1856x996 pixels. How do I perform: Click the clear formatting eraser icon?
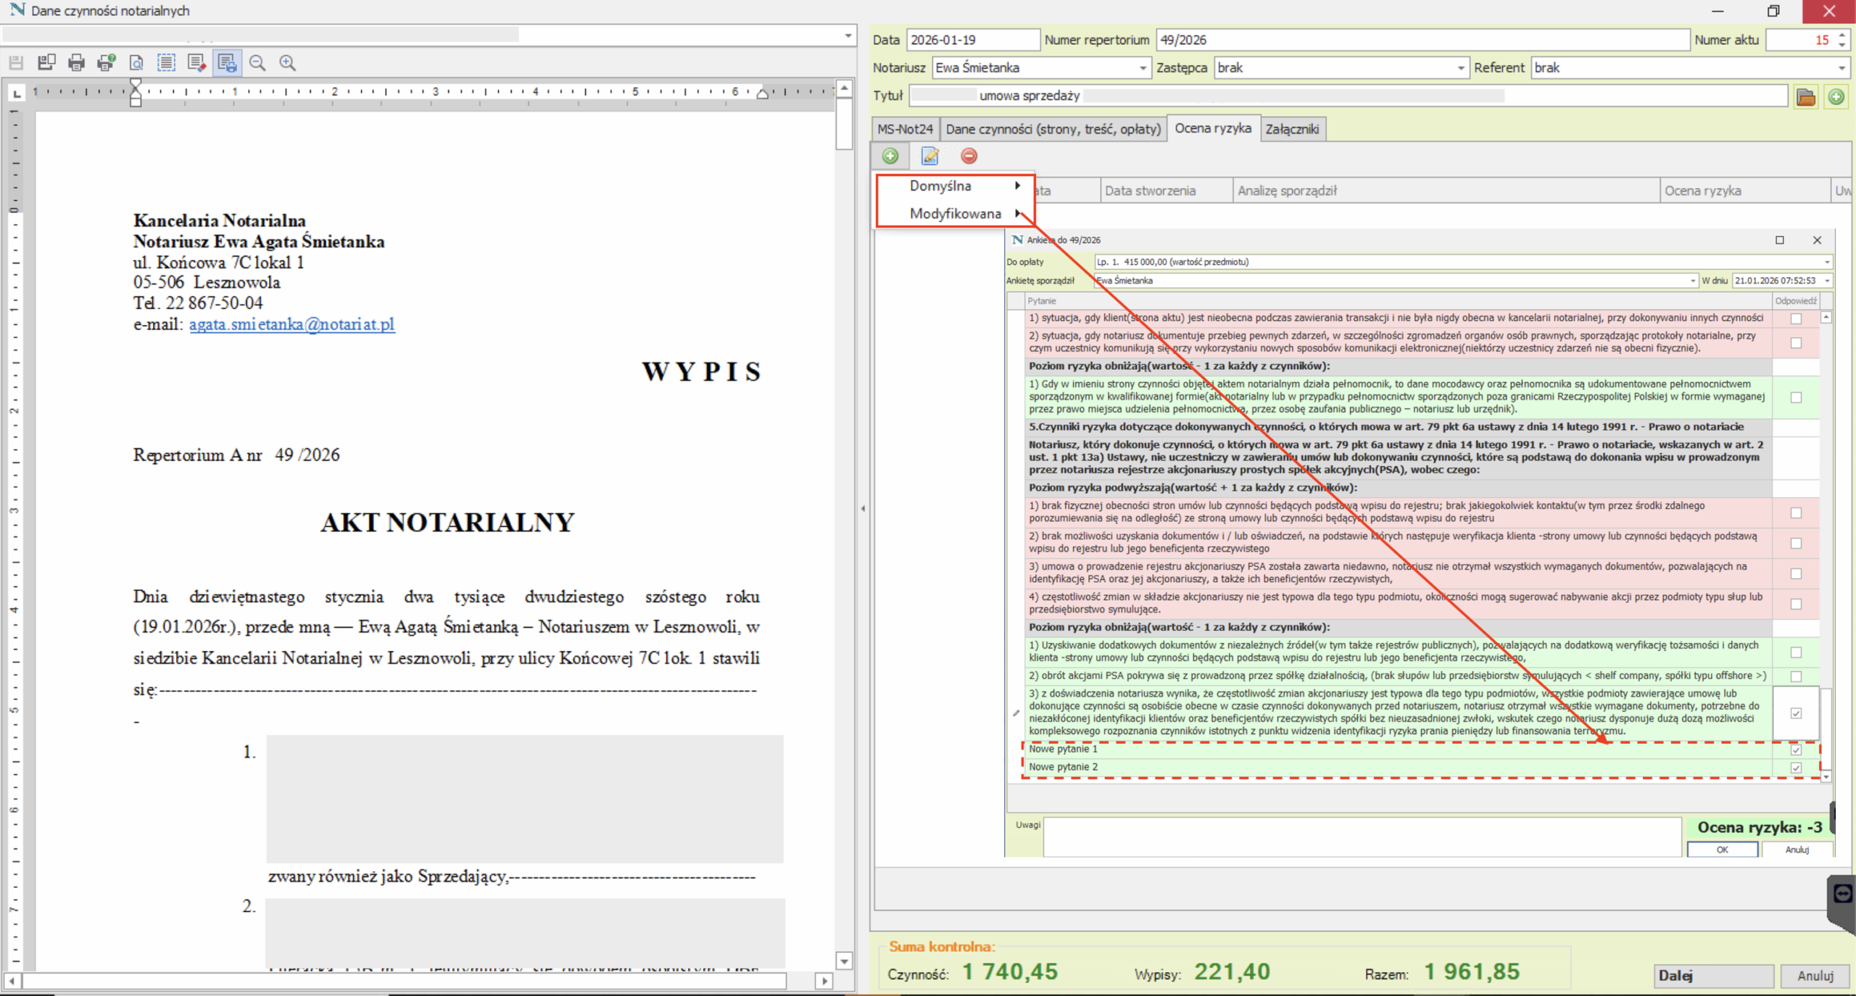pyautogui.click(x=196, y=63)
